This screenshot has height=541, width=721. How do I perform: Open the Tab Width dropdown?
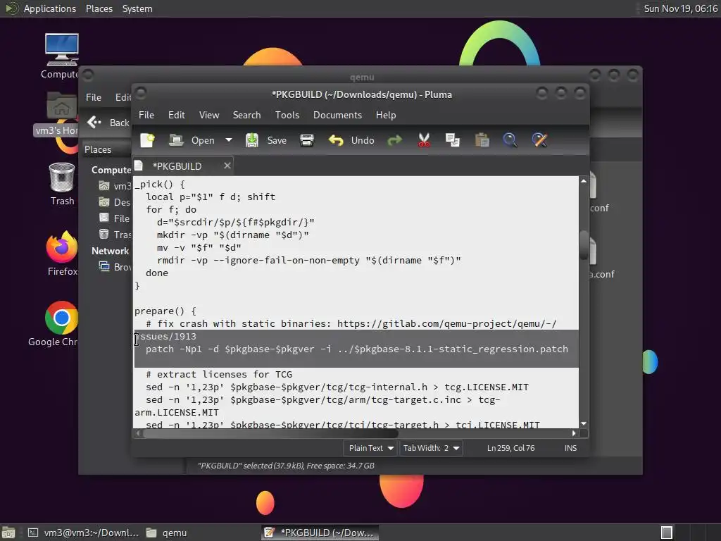[x=432, y=448]
